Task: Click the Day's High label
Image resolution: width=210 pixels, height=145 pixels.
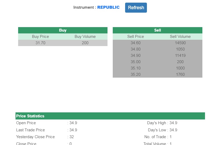Action: 157,123
